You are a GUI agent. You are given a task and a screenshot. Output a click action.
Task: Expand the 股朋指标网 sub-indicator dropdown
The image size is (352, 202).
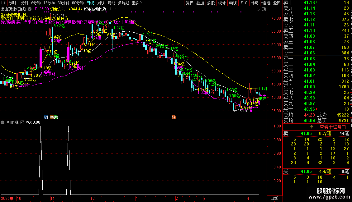pyautogui.click(x=2, y=122)
